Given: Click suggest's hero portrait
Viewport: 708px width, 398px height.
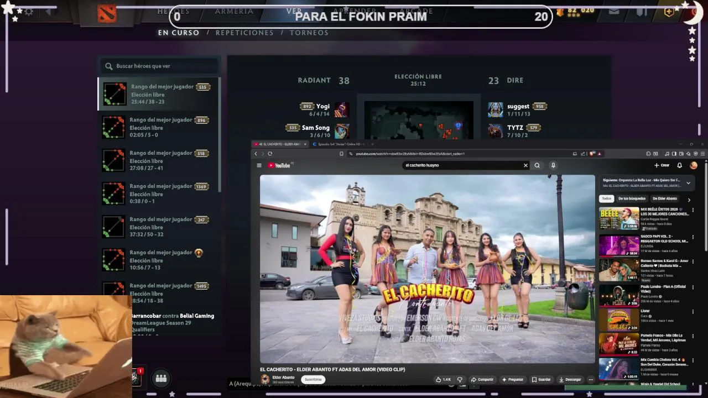Looking at the screenshot, I should (496, 109).
